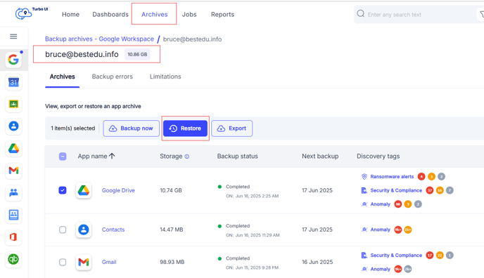Go to Home in top navigation

tap(70, 14)
